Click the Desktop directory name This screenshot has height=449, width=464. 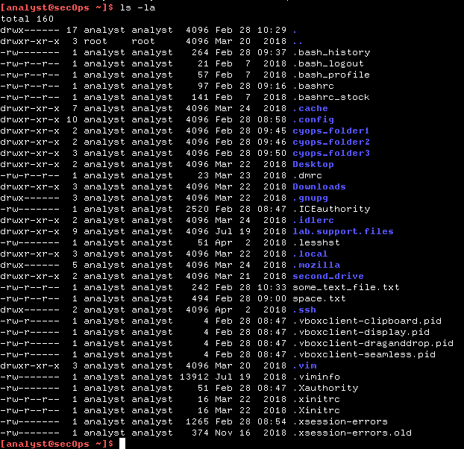coord(313,164)
